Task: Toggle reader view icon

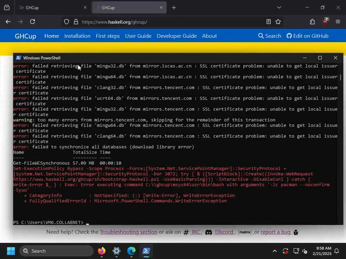Action: [269, 22]
